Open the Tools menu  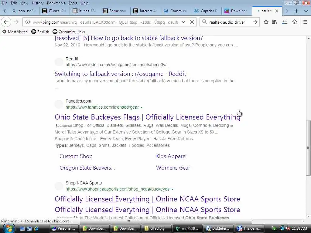click(73, 3)
